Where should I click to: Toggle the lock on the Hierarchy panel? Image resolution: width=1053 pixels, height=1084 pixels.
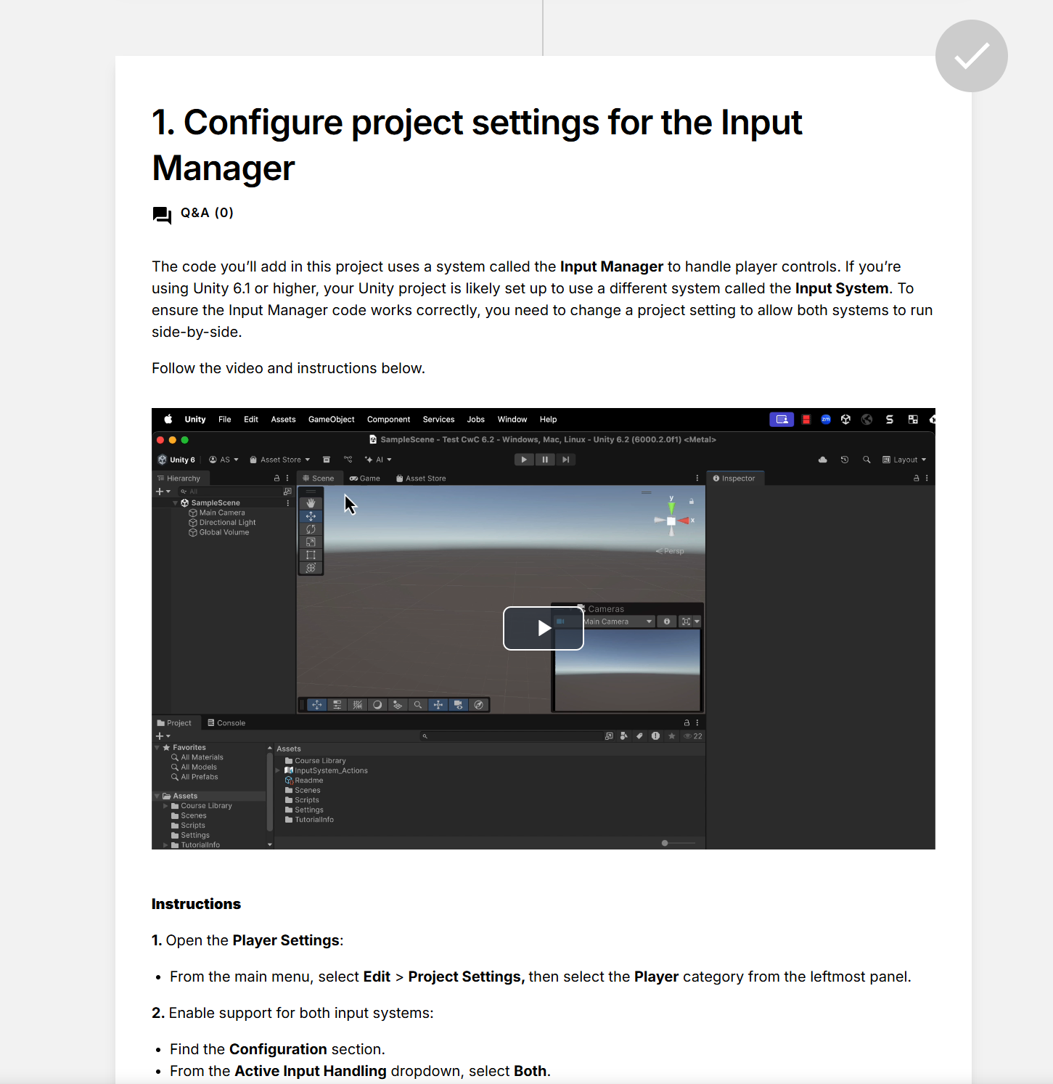tap(276, 478)
